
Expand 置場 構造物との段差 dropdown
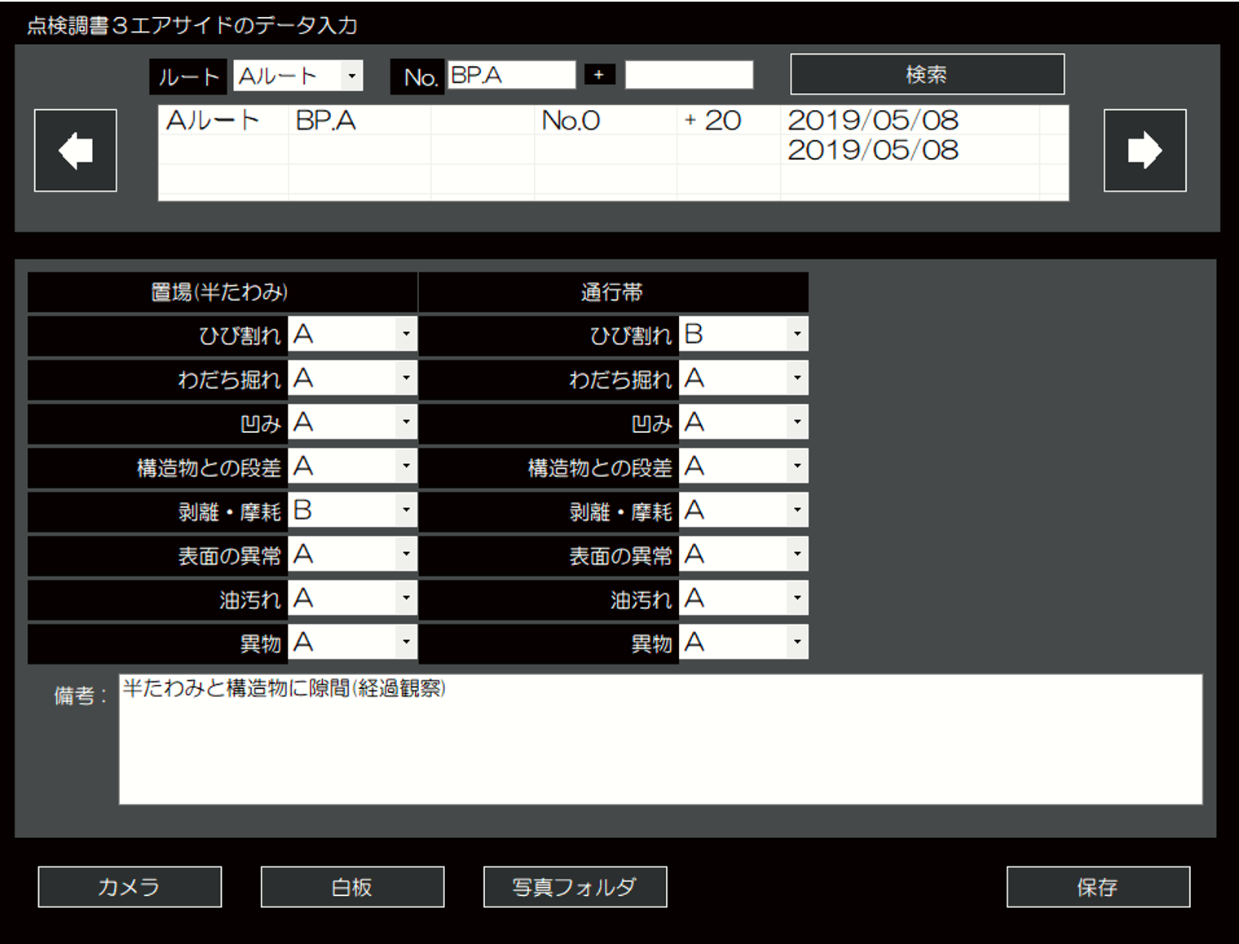point(405,466)
